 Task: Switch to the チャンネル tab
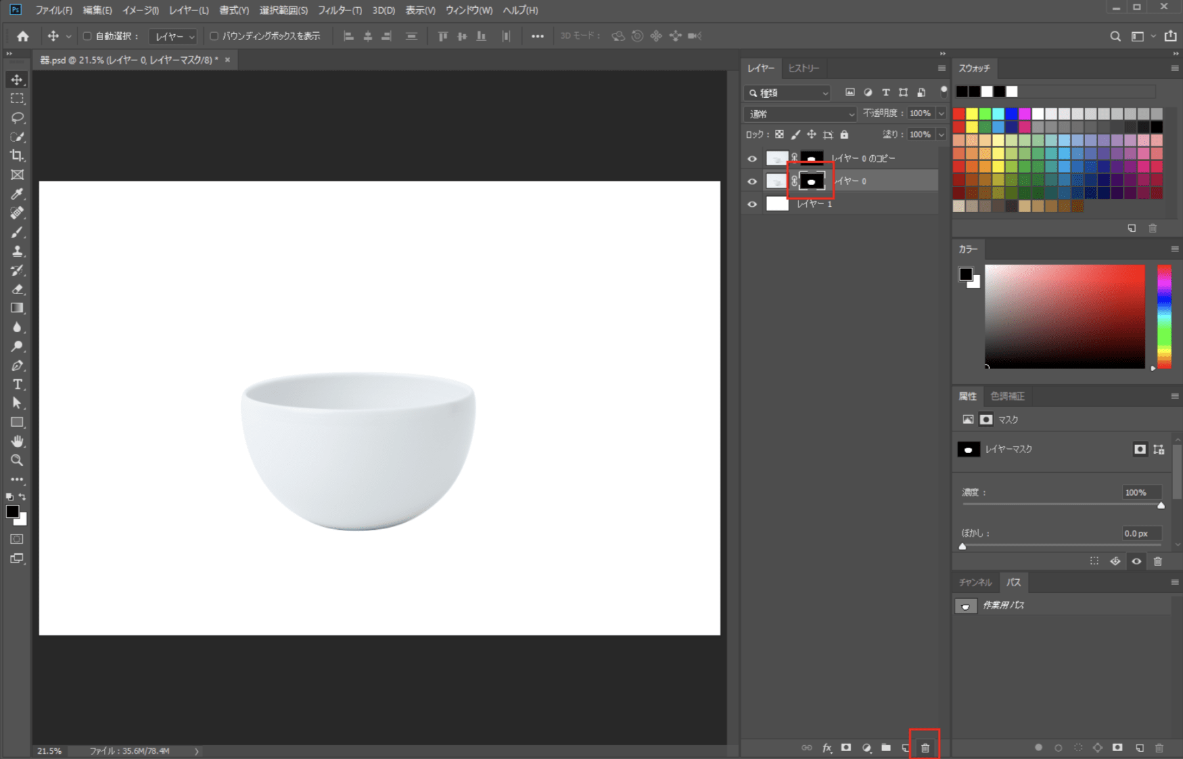tap(975, 582)
